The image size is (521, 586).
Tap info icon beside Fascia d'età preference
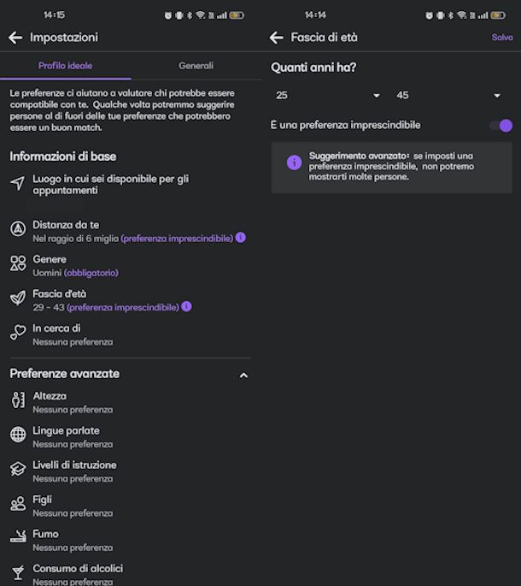coord(186,307)
